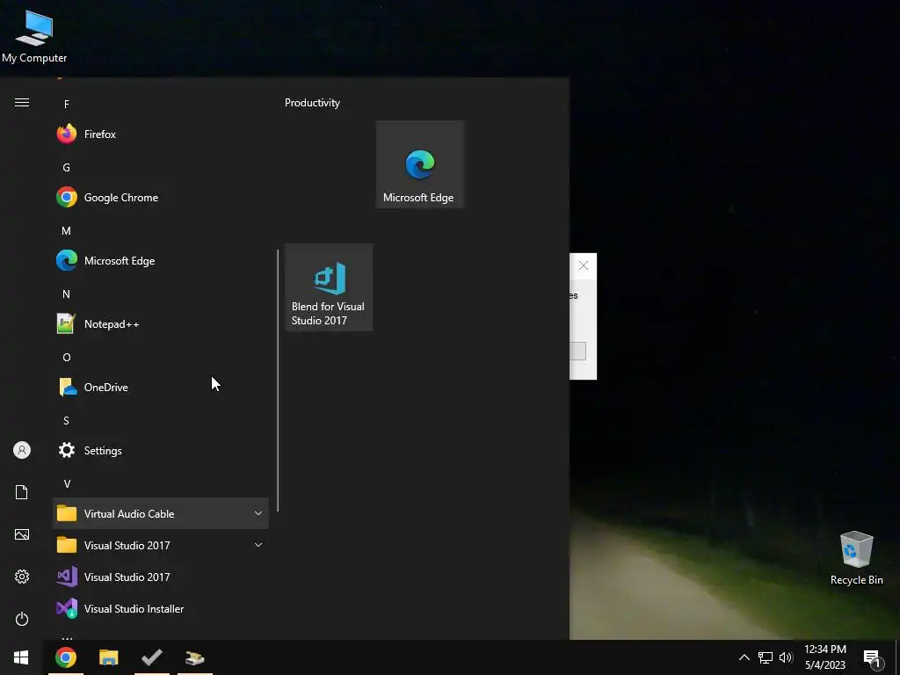Click the Productivity group heading

click(x=312, y=103)
